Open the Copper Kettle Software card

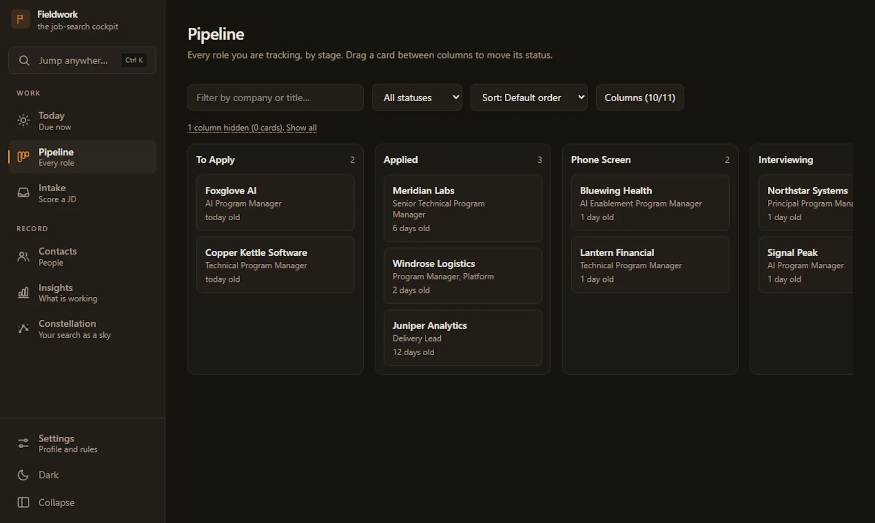(276, 265)
